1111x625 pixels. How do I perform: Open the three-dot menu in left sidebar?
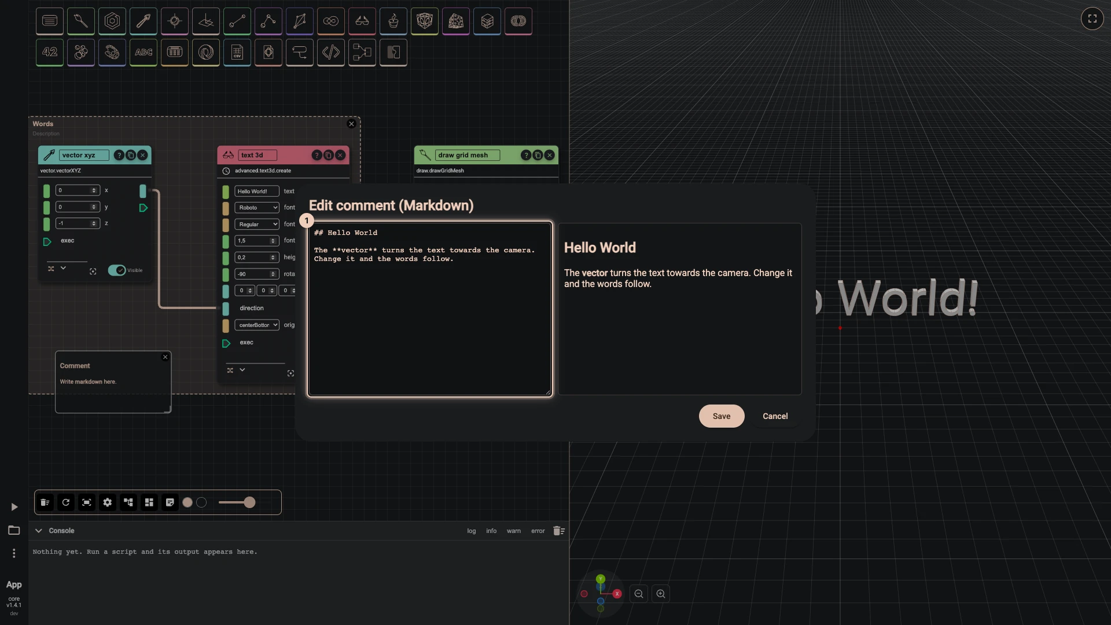pyautogui.click(x=14, y=553)
